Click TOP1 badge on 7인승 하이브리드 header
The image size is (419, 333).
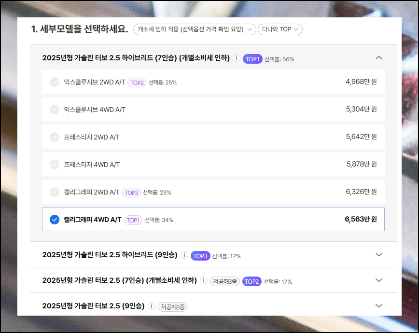[x=252, y=59]
